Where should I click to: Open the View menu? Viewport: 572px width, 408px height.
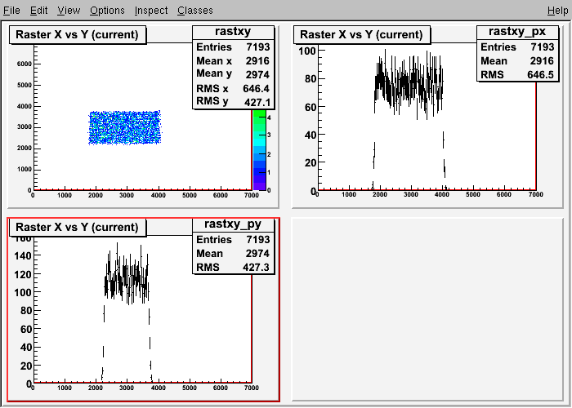coord(69,10)
